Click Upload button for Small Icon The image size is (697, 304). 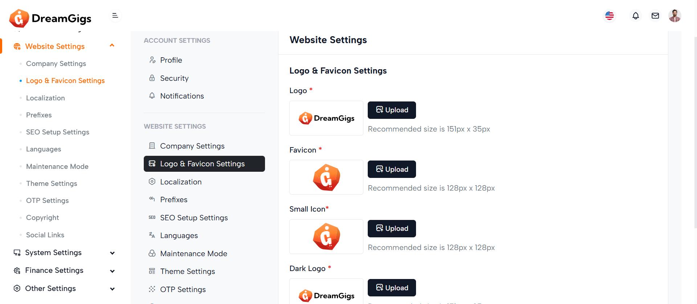point(392,229)
